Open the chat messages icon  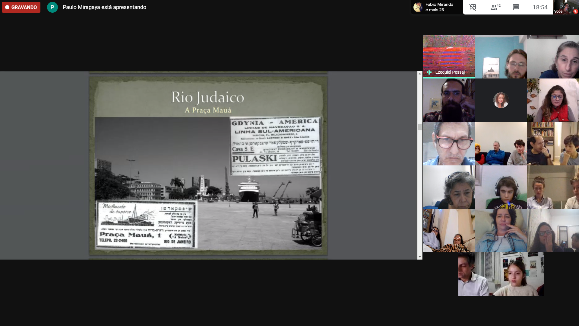pyautogui.click(x=516, y=7)
